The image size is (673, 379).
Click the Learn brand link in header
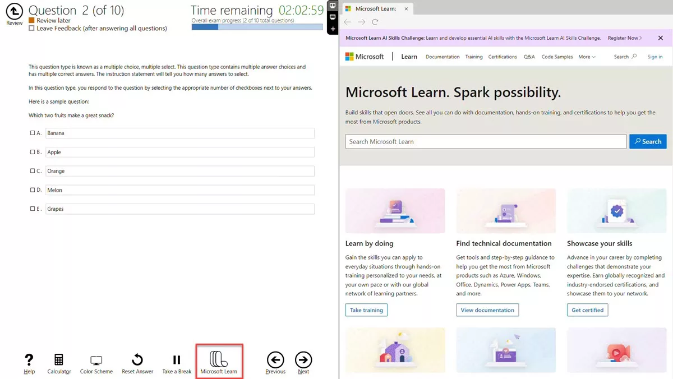click(x=409, y=57)
